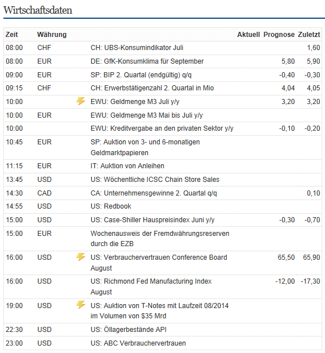Click US: Wöchentliche ICSC Chain Store Sales

[x=155, y=180]
